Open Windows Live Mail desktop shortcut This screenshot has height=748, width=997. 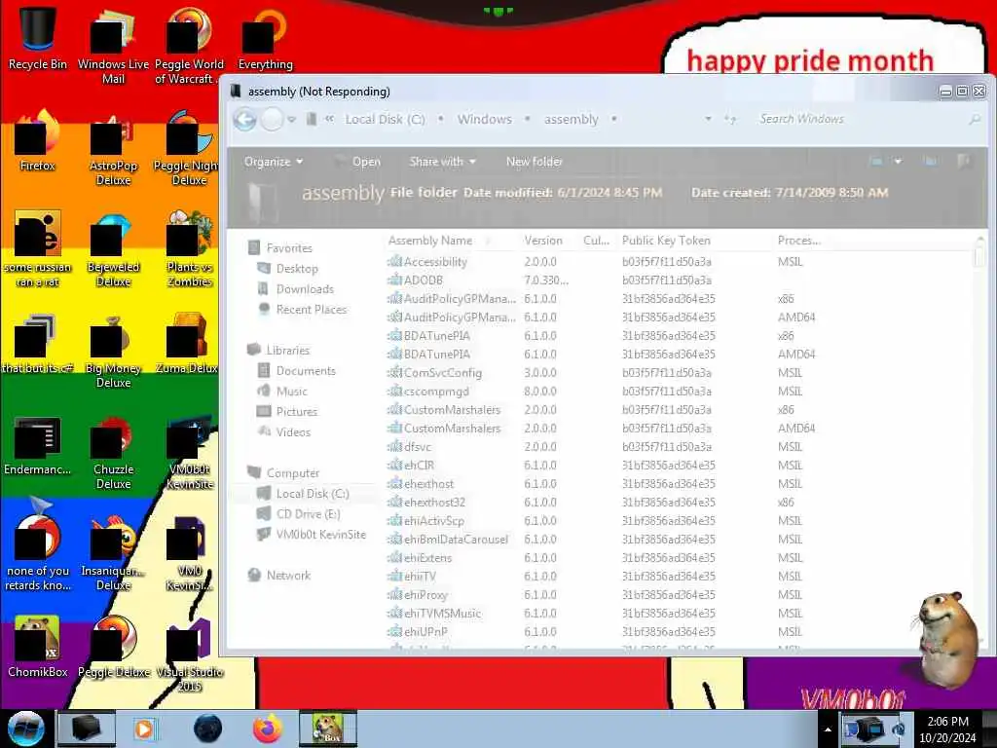coord(113,45)
